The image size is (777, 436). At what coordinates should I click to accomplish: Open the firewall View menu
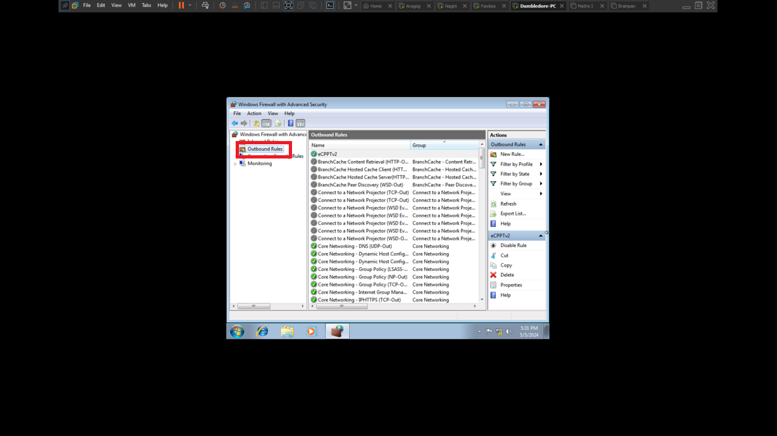click(273, 113)
